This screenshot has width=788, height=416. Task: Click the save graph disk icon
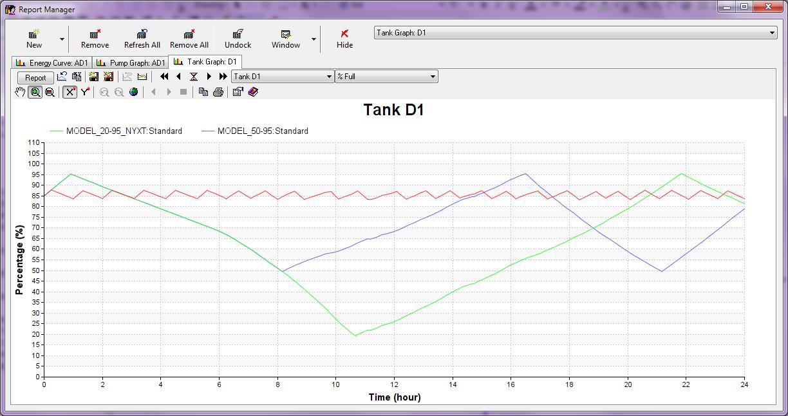(x=94, y=76)
